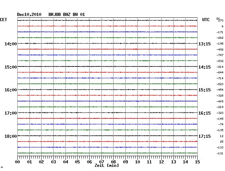Click the DC offset value -492
Image resolution: width=225 pixels, height=171 pixels.
coord(220,49)
